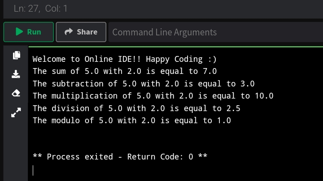This screenshot has height=181, width=323.
Task: Focus the Command Line Arguments field
Action: coord(216,32)
